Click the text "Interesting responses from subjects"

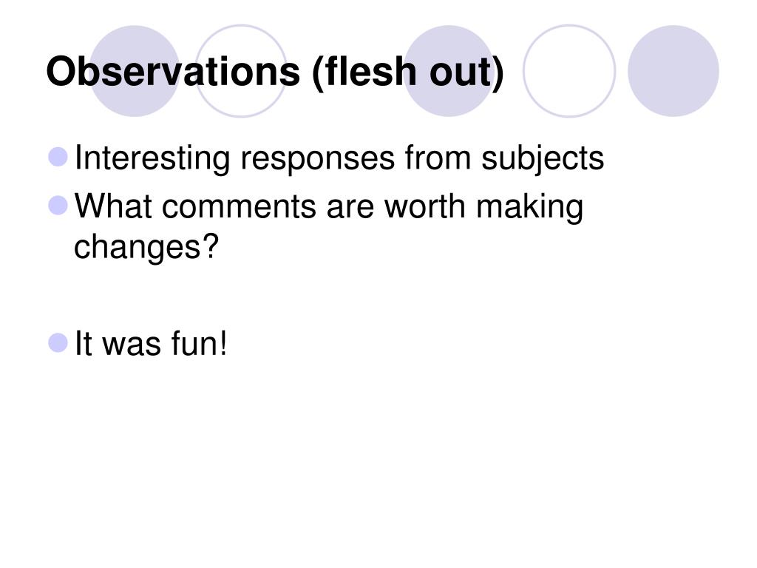pyautogui.click(x=339, y=158)
